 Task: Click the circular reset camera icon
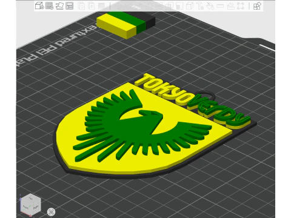click(x=52, y=212)
